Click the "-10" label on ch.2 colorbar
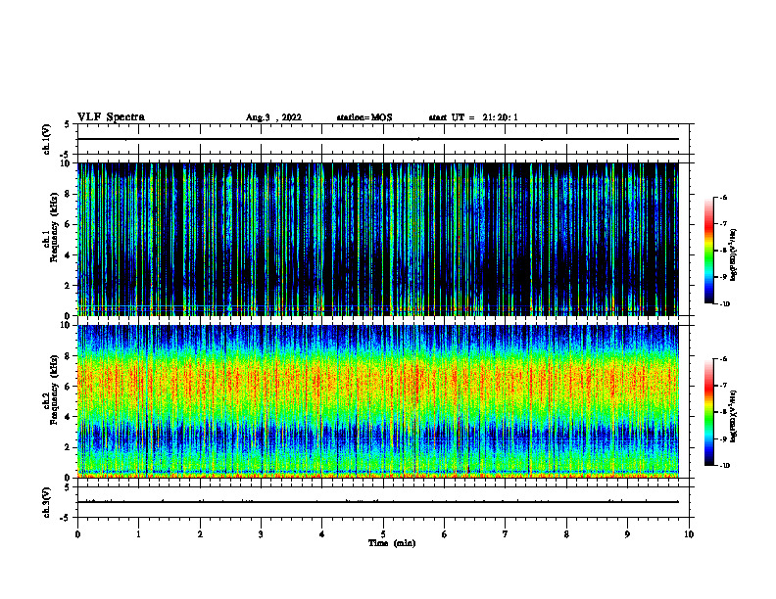776x599 pixels. click(x=724, y=466)
